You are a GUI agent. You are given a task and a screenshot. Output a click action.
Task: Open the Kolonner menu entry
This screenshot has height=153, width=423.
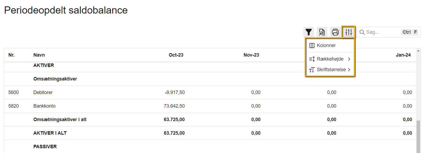[326, 45]
